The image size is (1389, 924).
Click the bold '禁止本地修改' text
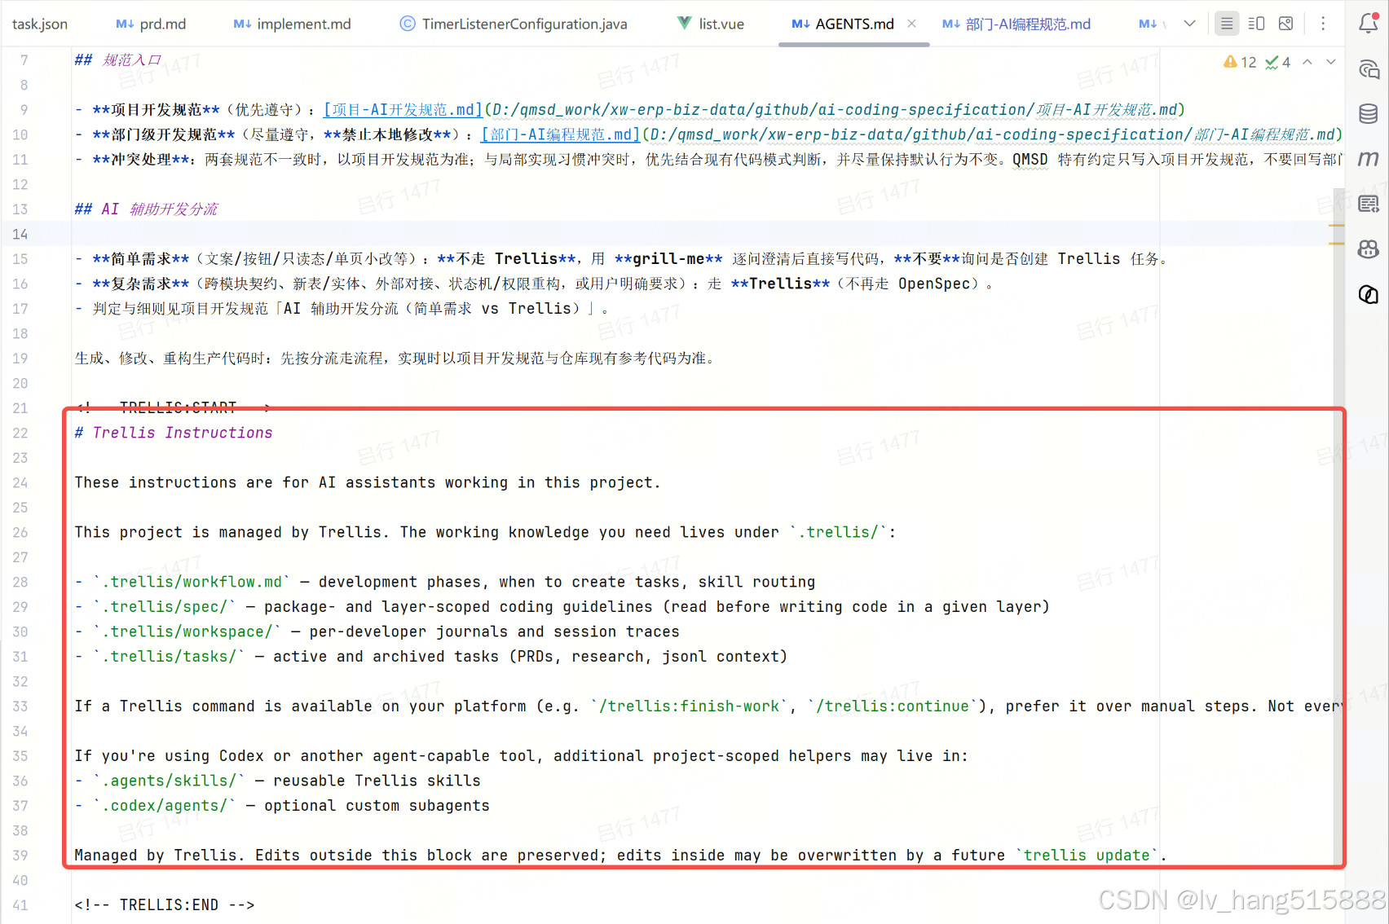click(388, 134)
